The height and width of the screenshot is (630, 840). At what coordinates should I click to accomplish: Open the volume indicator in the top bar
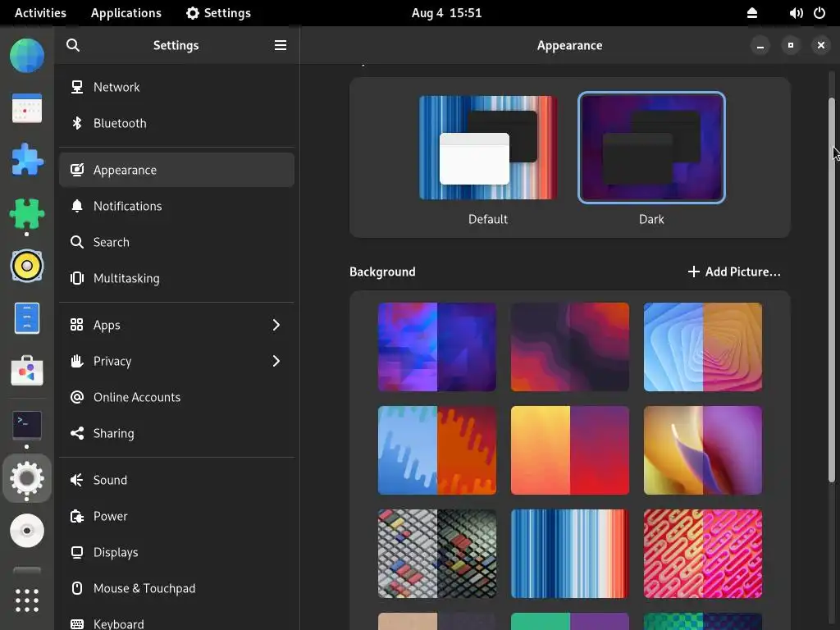[796, 13]
